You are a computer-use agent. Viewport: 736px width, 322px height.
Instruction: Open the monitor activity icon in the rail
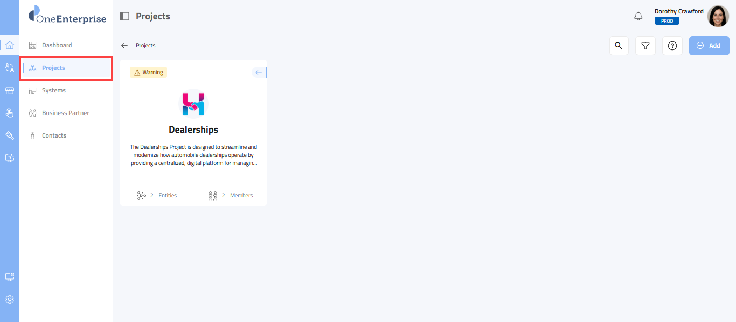[10, 158]
